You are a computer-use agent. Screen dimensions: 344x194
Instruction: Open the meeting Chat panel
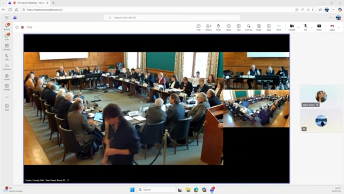point(198,27)
